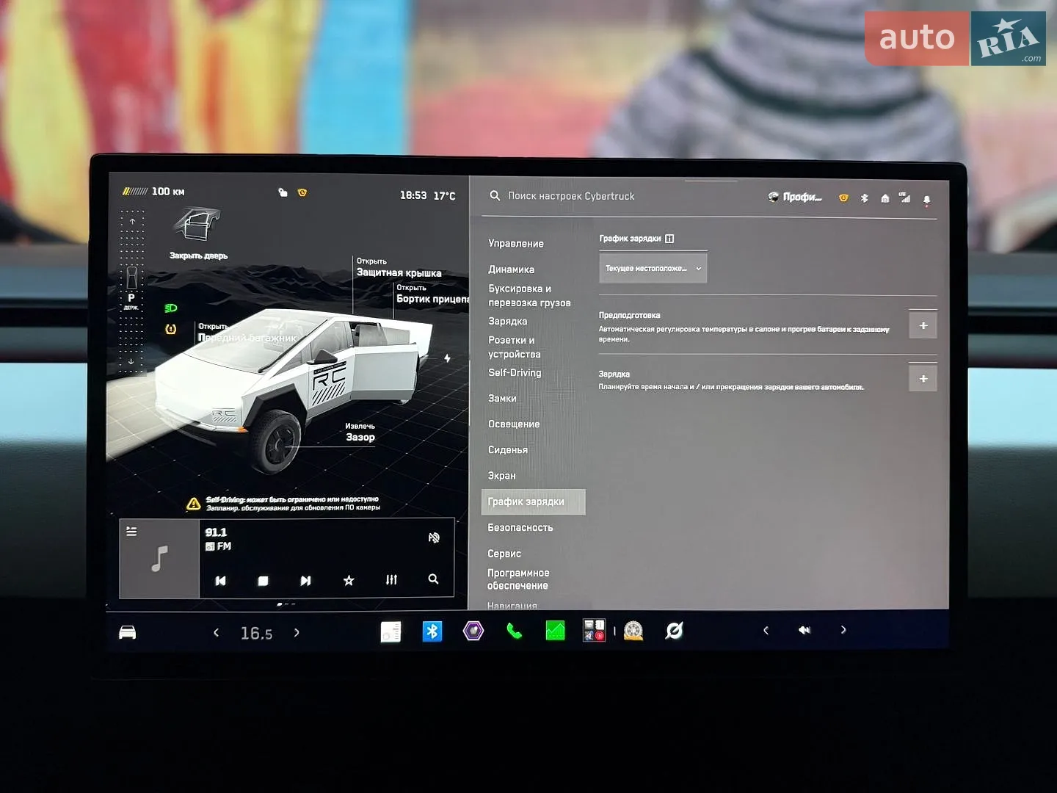Viewport: 1057px width, 793px height.
Task: Go to previous radio station
Action: pyautogui.click(x=220, y=580)
